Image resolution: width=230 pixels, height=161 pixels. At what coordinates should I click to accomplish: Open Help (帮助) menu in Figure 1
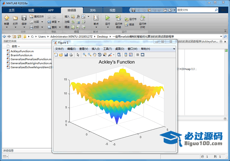click(145, 49)
